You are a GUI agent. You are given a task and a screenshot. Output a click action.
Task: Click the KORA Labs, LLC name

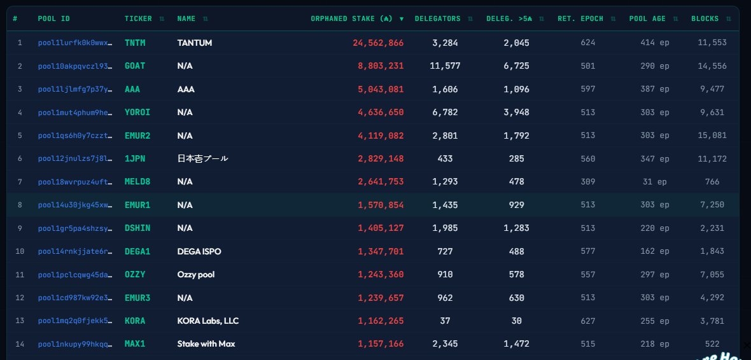tap(208, 321)
